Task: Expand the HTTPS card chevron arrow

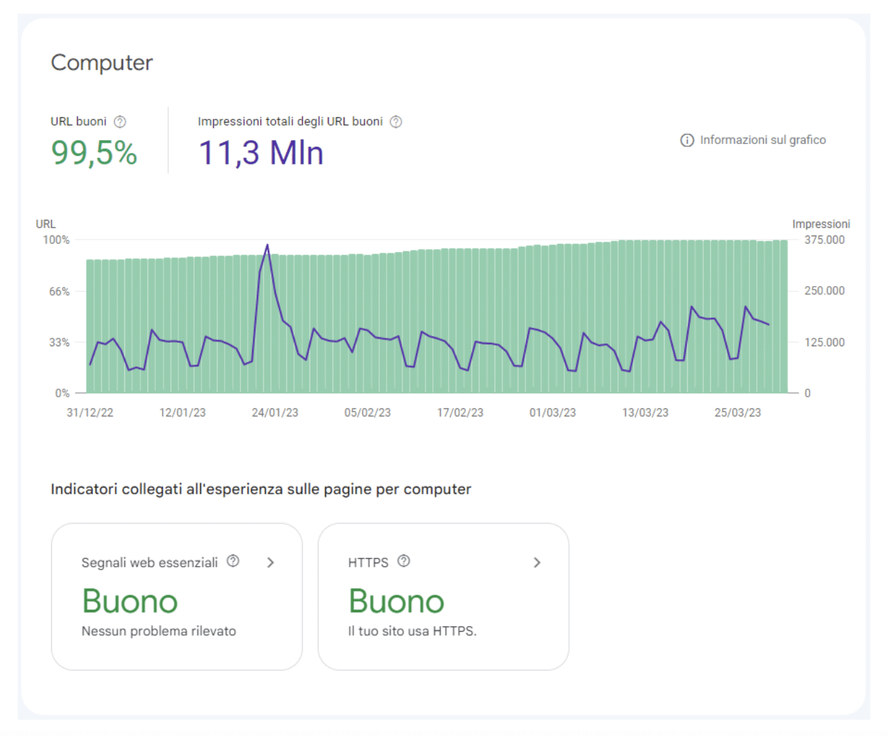Action: 537,563
